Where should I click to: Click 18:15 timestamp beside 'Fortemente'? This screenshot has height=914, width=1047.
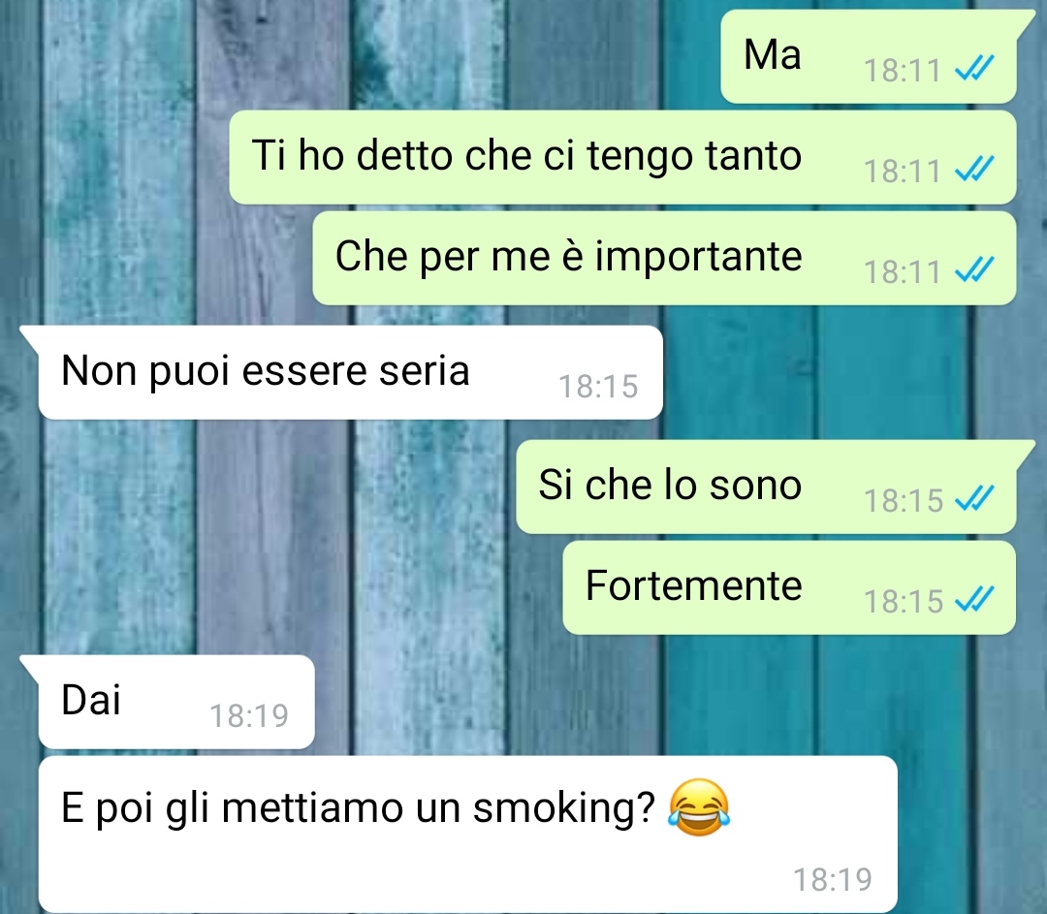904,601
